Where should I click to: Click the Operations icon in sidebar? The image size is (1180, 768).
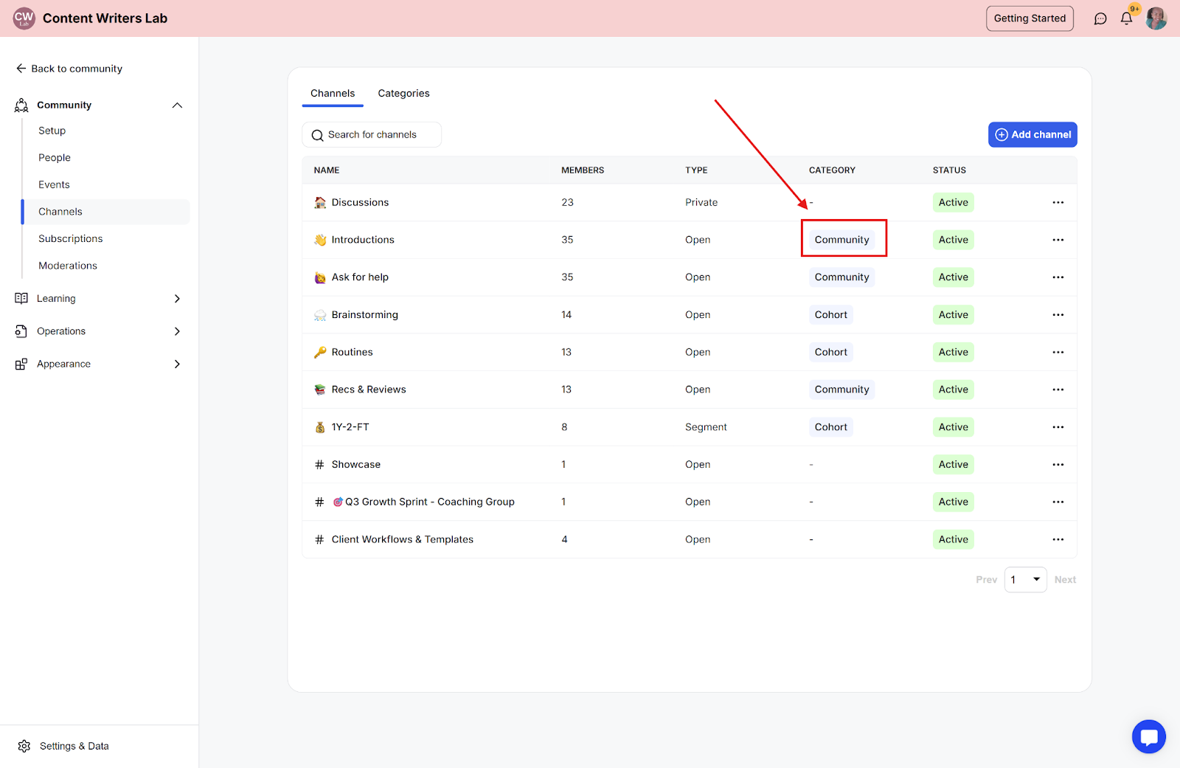21,331
